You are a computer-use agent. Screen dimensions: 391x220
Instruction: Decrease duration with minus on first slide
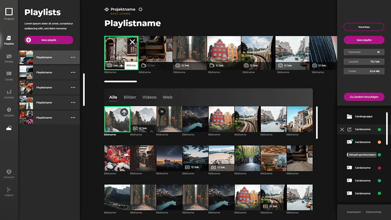[116, 66]
